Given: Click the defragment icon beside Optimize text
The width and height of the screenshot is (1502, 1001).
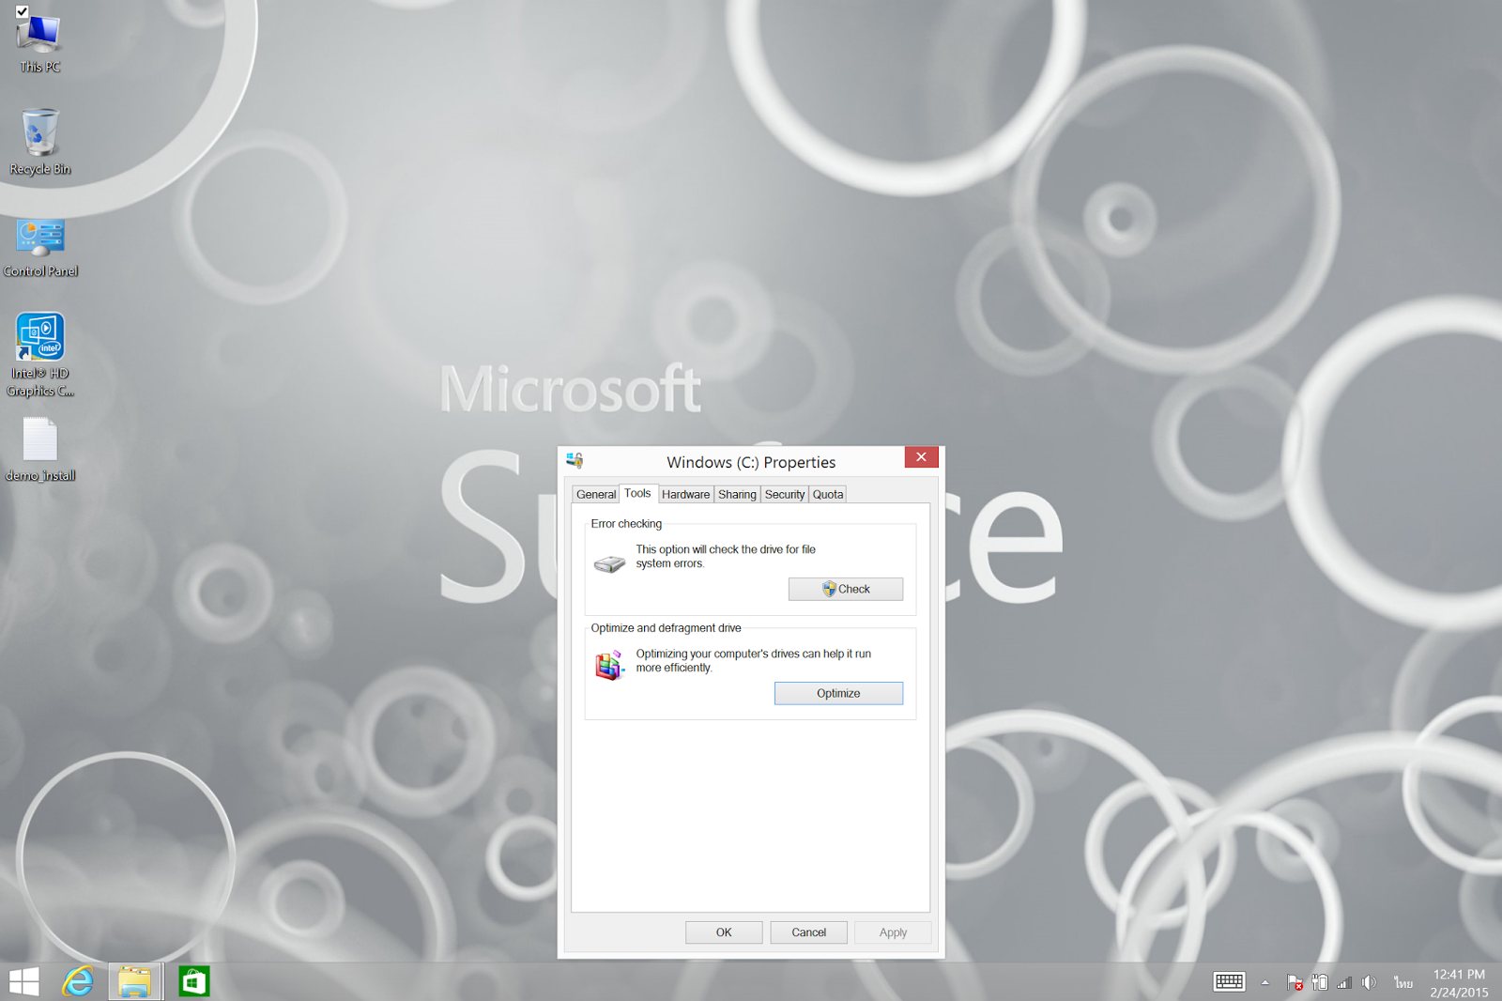Looking at the screenshot, I should pos(610,665).
